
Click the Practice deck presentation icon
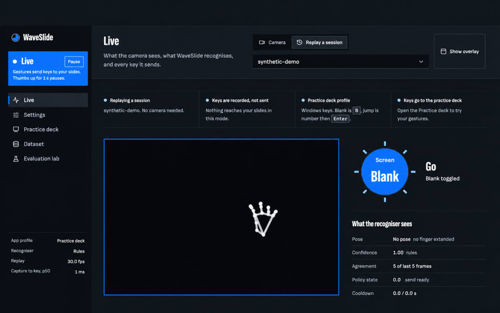(16, 129)
